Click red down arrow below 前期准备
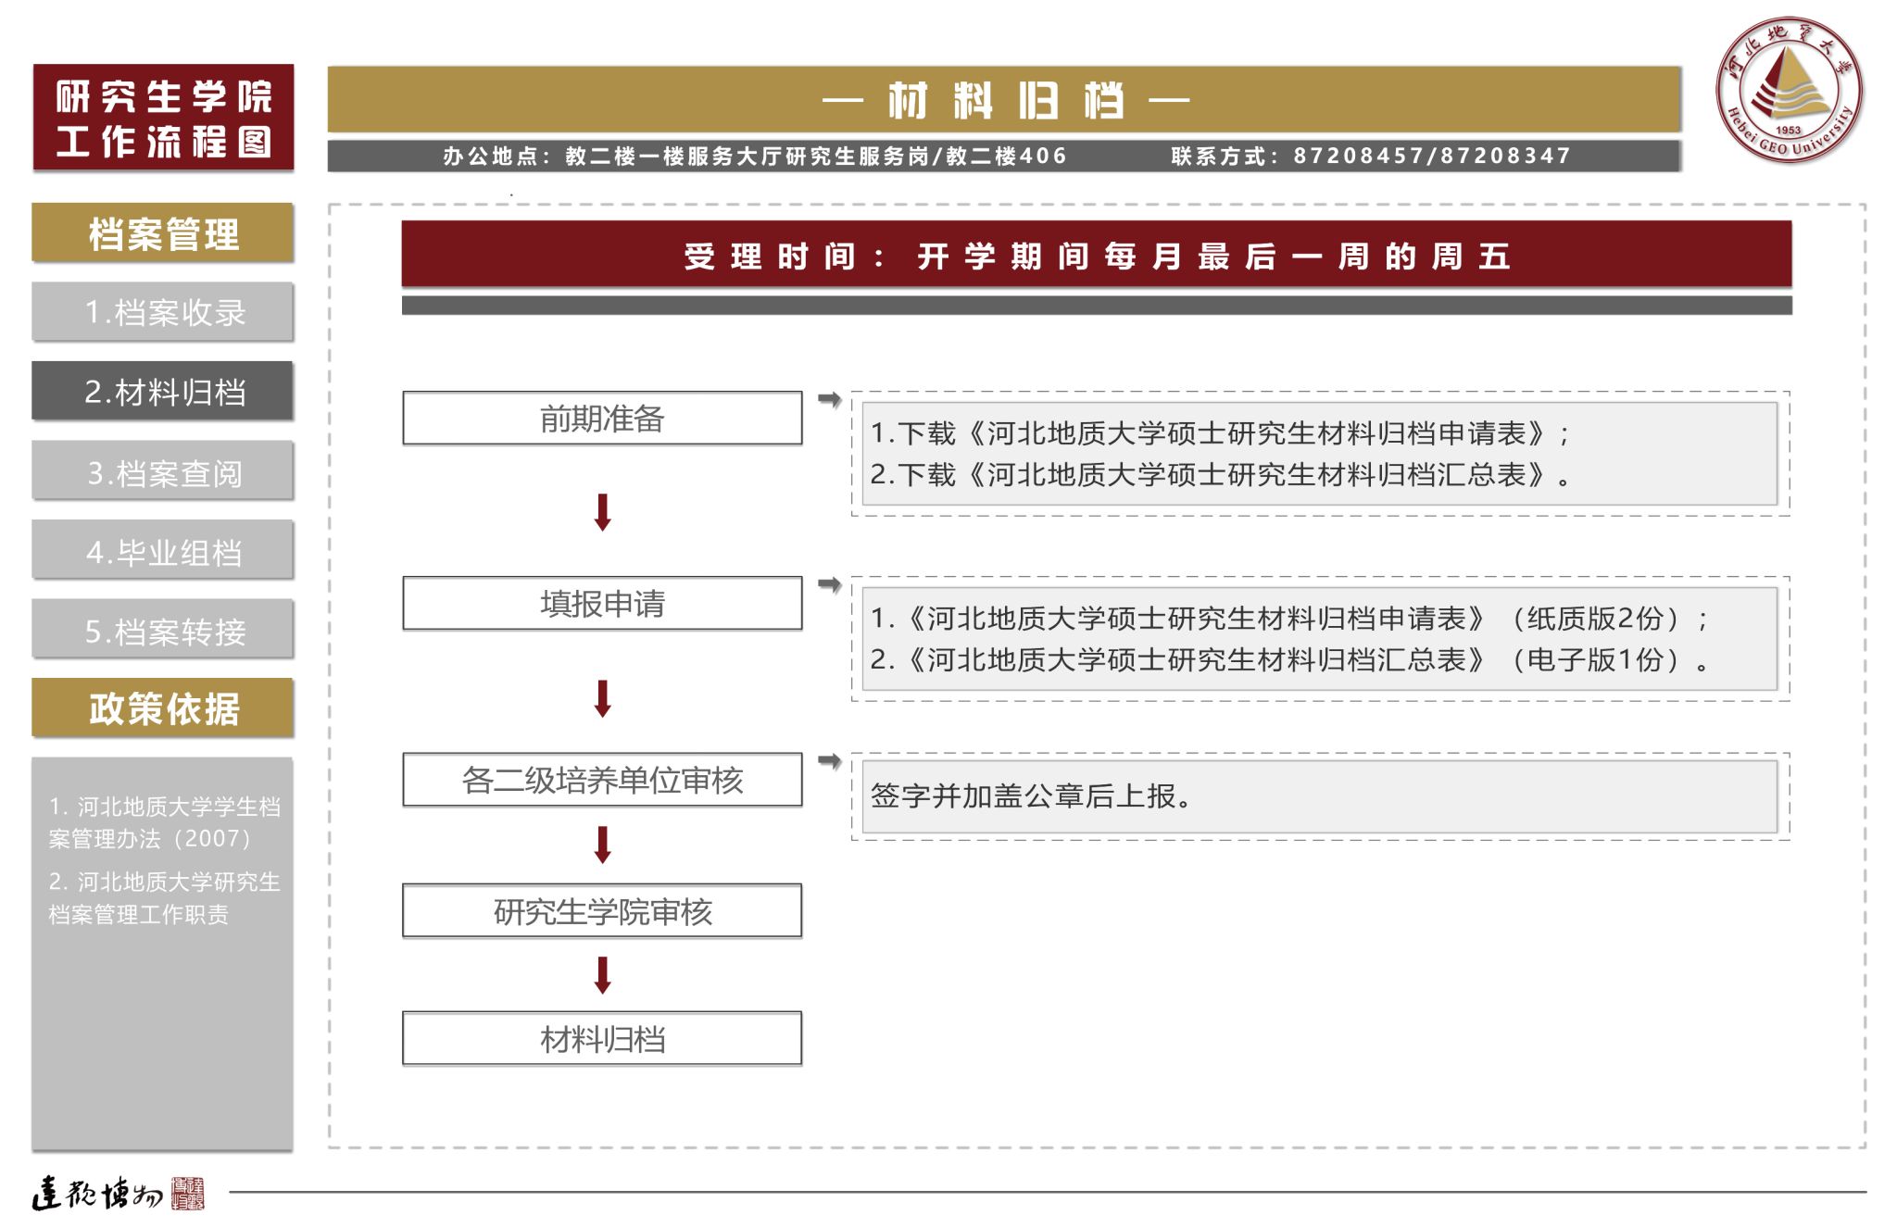Viewport: 1897px width, 1227px height. 602,512
